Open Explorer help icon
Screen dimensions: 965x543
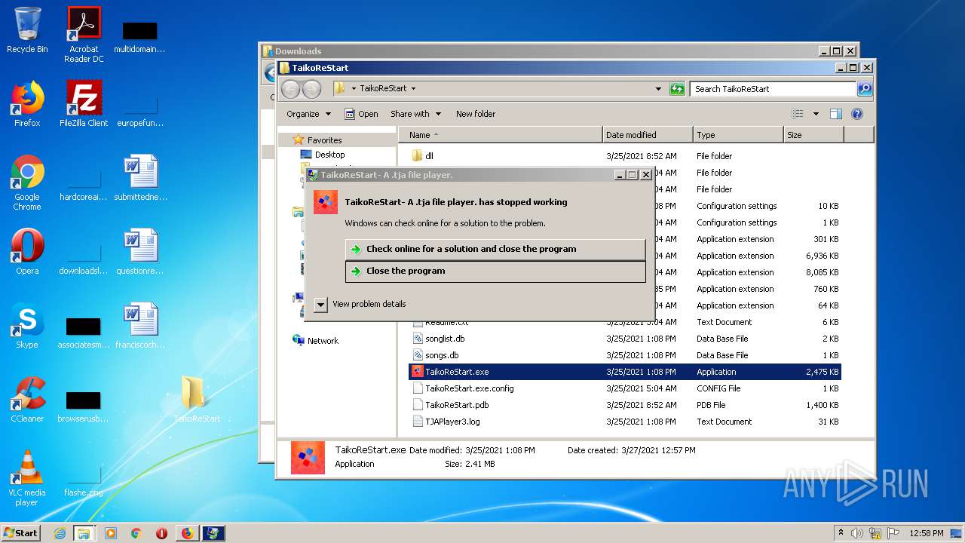pos(856,114)
